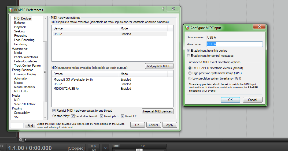Click Mode column header in MIDI outputs
The width and height of the screenshot is (288, 151).
pos(143,74)
